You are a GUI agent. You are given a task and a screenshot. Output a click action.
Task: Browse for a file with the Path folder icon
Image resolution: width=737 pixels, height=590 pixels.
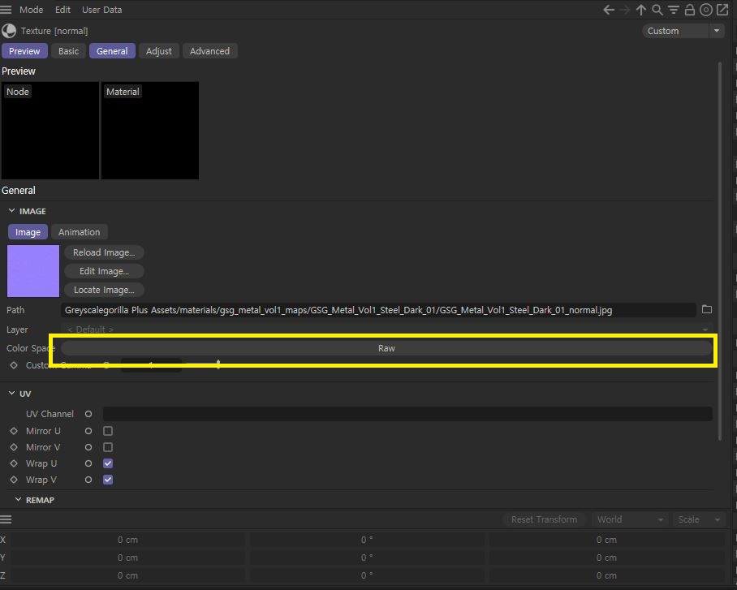pos(706,309)
